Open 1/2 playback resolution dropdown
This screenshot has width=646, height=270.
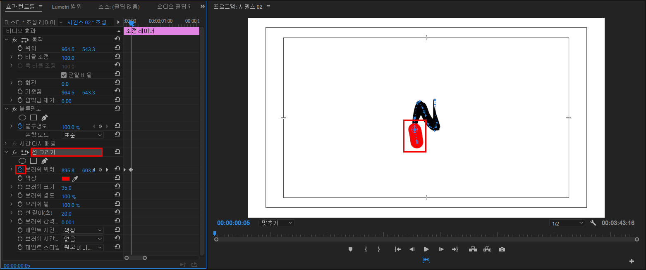[x=567, y=223]
